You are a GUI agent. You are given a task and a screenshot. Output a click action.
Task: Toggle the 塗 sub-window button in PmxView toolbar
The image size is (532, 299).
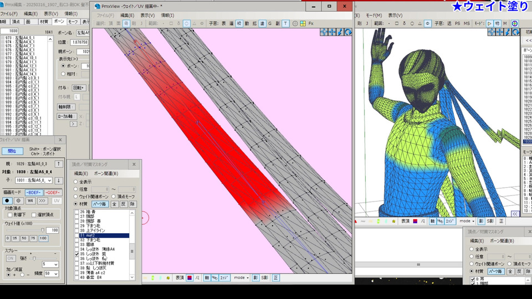[x=262, y=24]
